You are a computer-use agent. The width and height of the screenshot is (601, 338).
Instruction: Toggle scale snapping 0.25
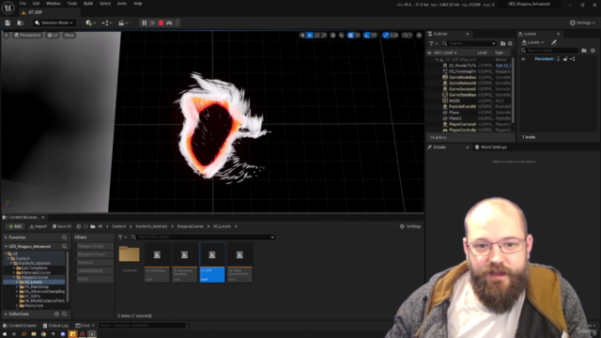(x=386, y=36)
